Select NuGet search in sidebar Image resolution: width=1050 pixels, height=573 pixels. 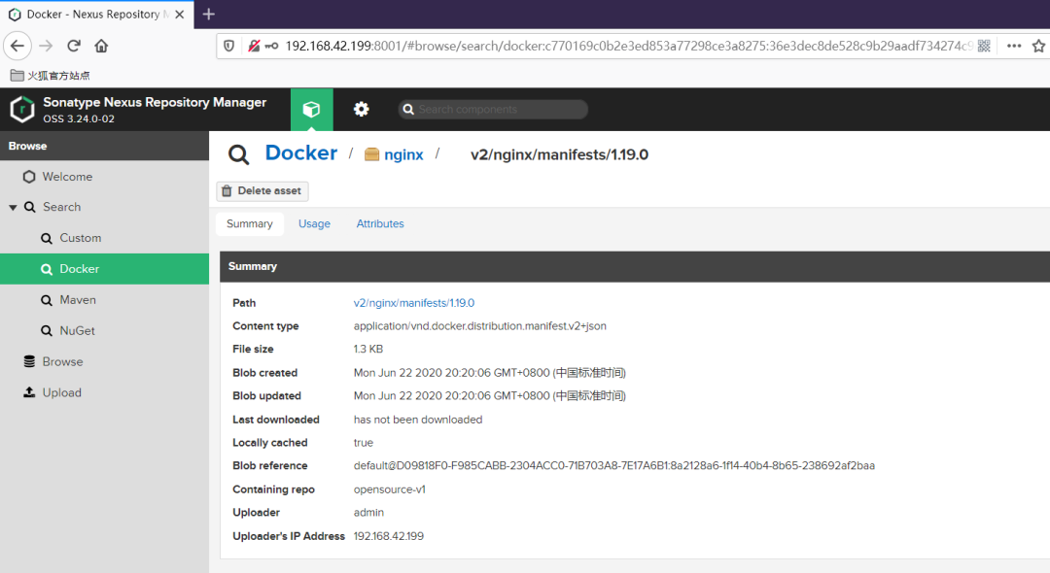[x=77, y=331]
